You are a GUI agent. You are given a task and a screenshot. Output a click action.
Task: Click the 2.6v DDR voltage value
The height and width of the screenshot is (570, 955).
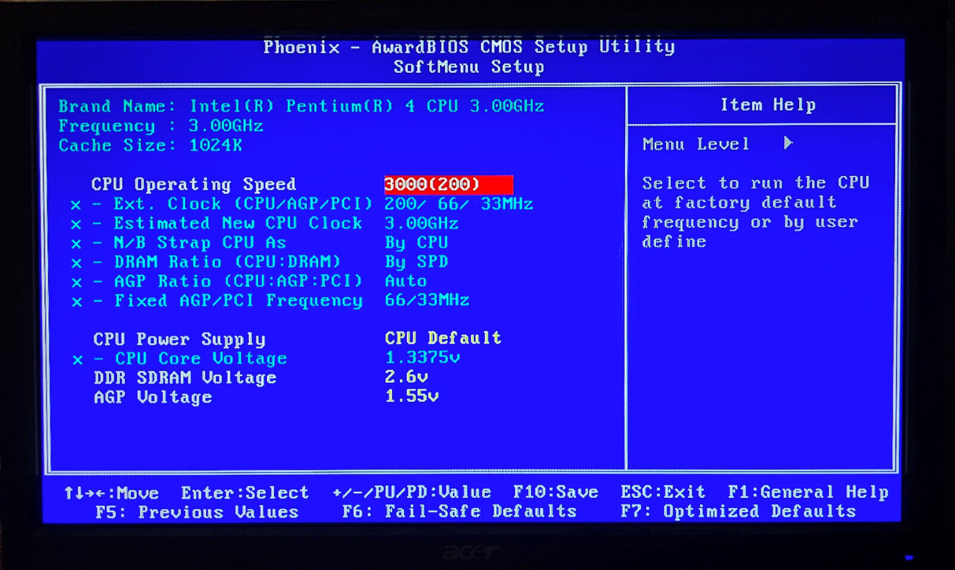pyautogui.click(x=406, y=377)
